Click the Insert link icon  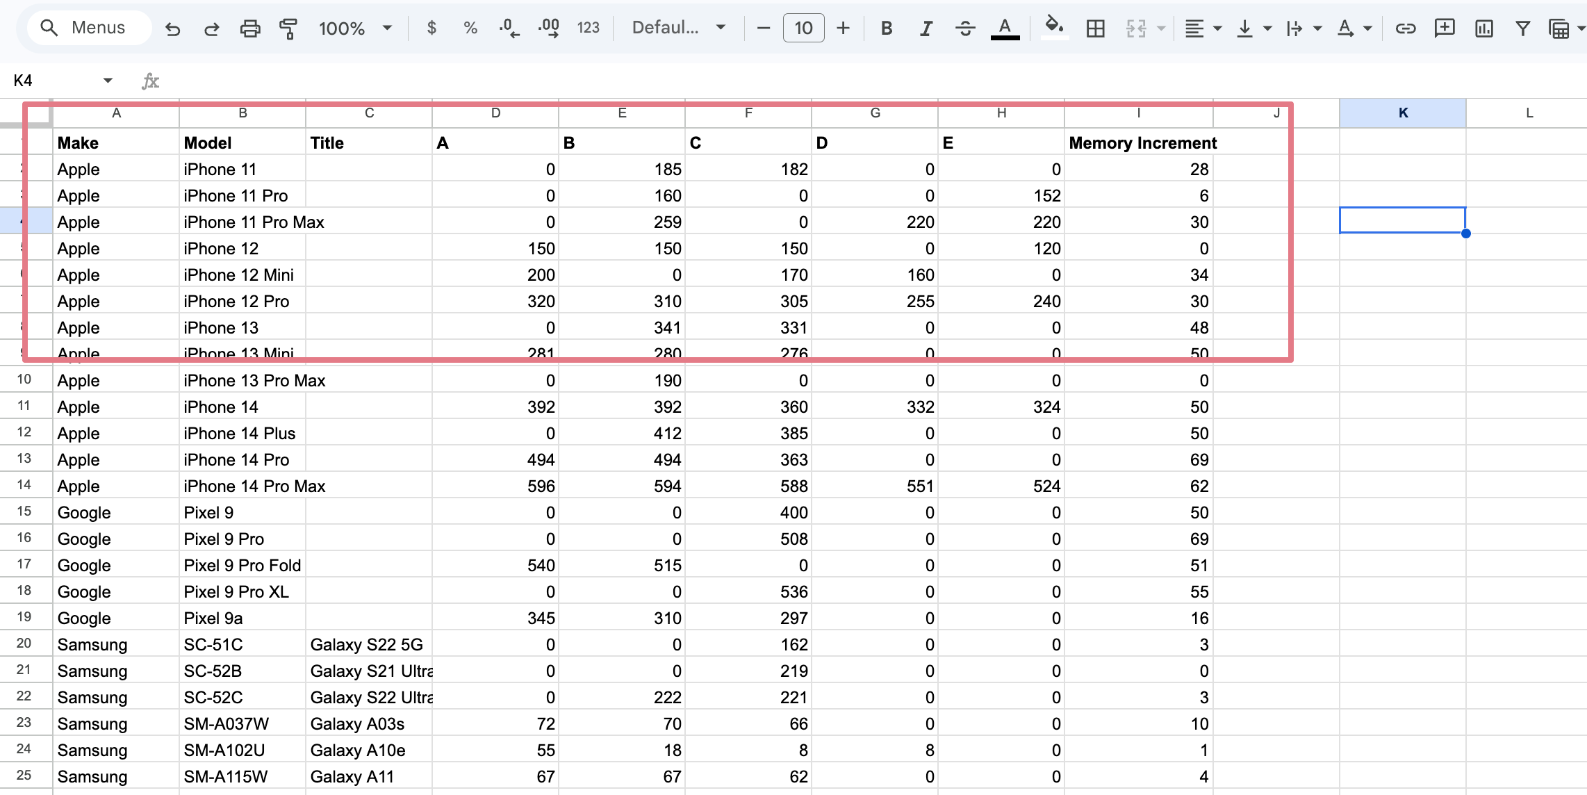click(1406, 28)
